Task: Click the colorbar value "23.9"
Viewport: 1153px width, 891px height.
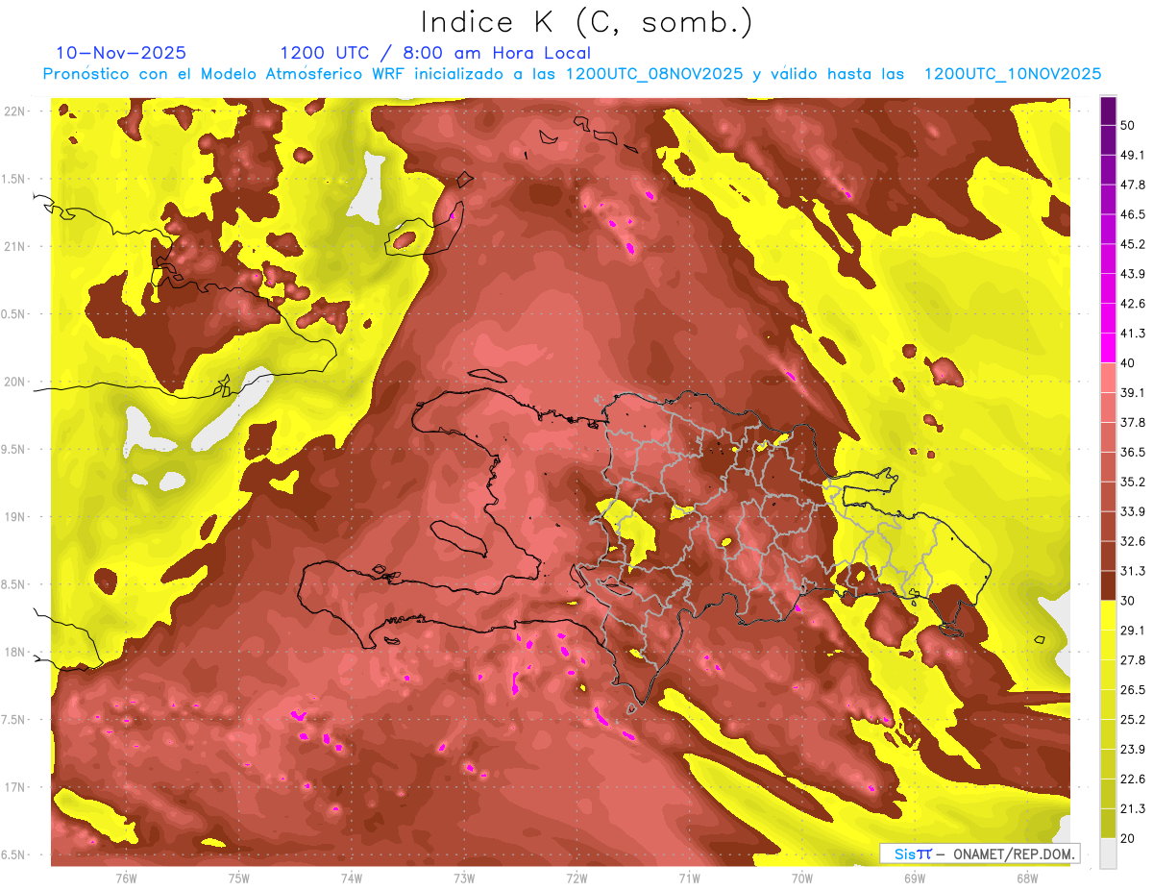Action: (1132, 750)
